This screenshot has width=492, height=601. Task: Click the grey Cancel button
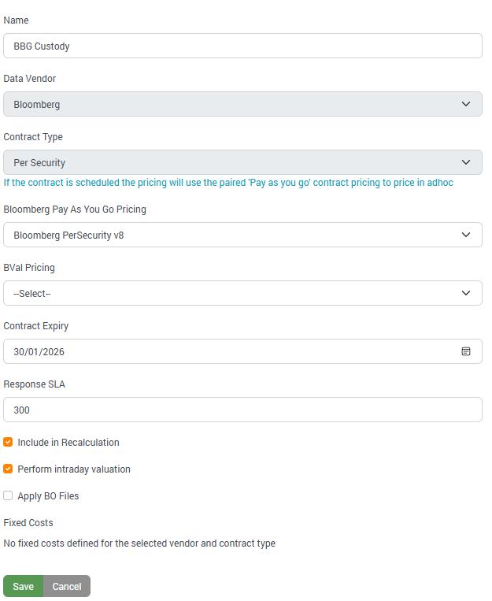pyautogui.click(x=67, y=586)
